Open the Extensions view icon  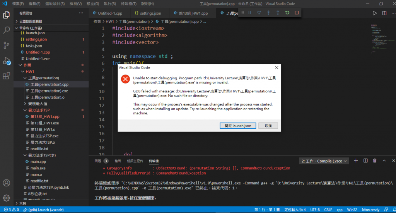[6, 76]
